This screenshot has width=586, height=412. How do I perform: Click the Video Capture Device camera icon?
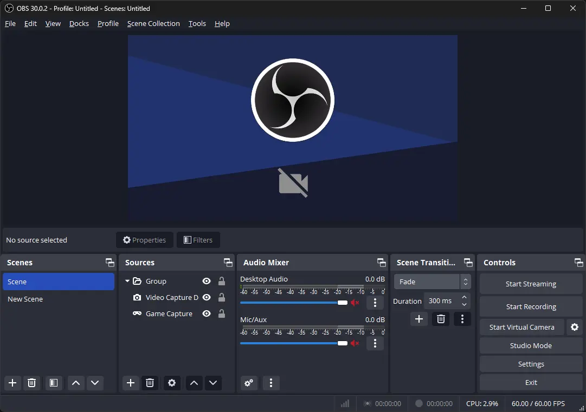(137, 297)
